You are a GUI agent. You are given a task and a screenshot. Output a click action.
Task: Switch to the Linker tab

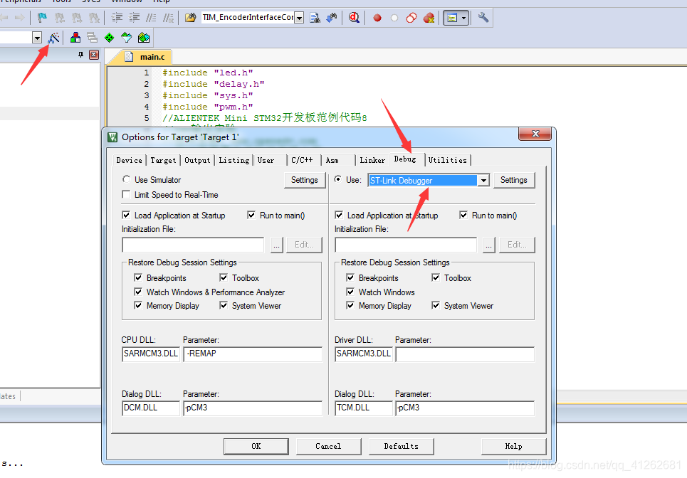[372, 160]
